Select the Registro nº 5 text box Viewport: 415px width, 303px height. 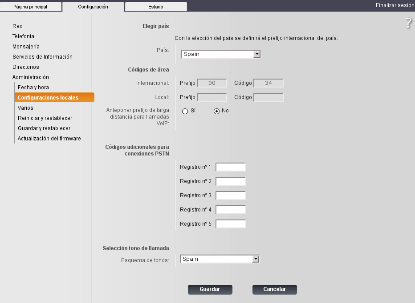231,224
